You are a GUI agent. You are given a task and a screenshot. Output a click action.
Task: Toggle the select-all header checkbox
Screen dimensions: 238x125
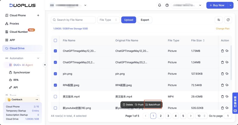(55, 40)
